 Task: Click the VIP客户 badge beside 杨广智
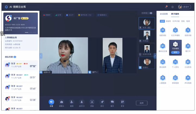[25, 18]
